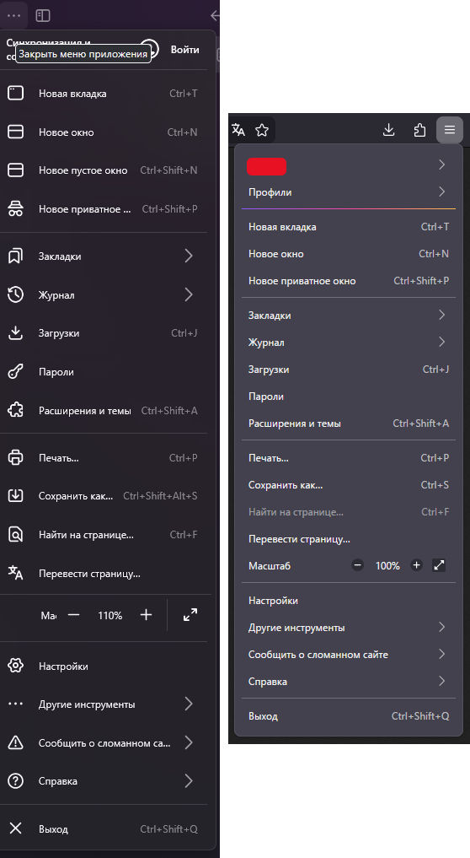
Task: Enter fullscreen via arrows icon beside 110%
Action: (x=190, y=614)
